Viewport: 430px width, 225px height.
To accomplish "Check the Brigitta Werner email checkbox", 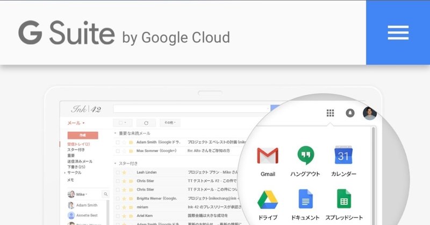I will 118,198.
